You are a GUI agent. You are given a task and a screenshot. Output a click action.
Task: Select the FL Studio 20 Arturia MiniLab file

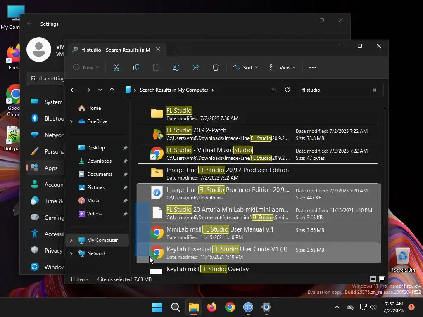(x=259, y=213)
